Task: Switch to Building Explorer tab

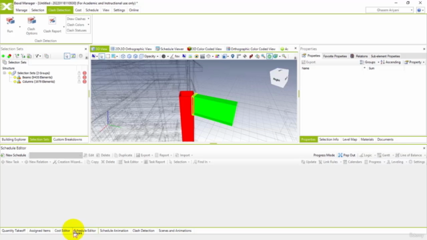Action: [14, 139]
